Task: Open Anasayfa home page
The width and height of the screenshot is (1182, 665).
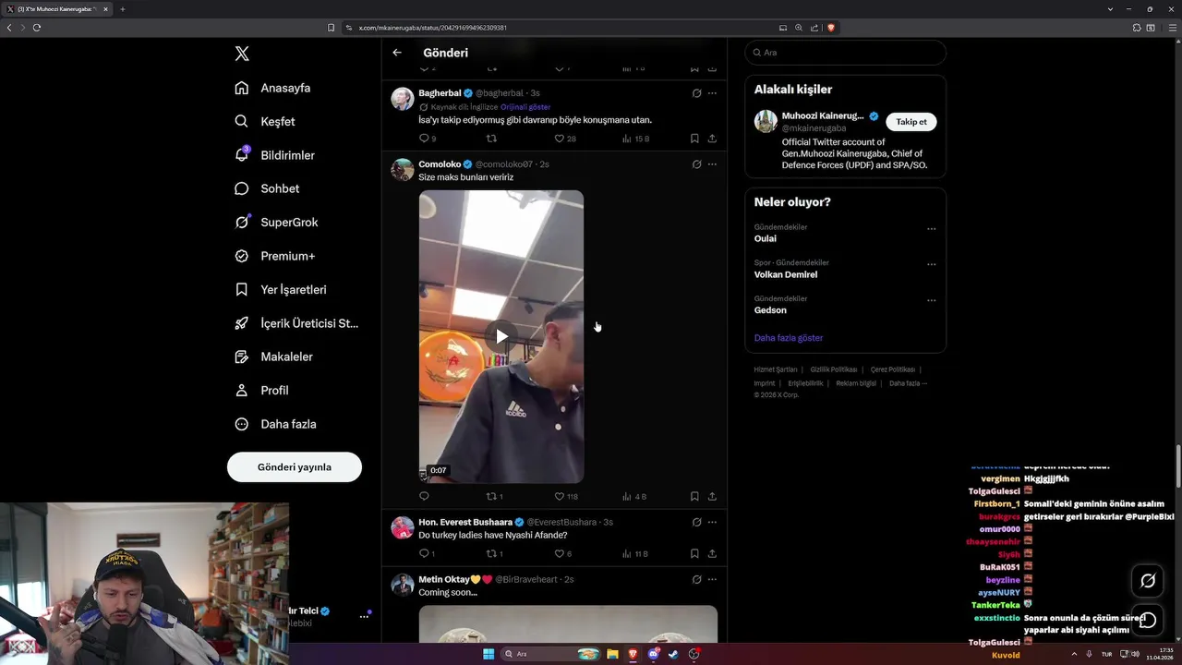Action: [x=272, y=88]
